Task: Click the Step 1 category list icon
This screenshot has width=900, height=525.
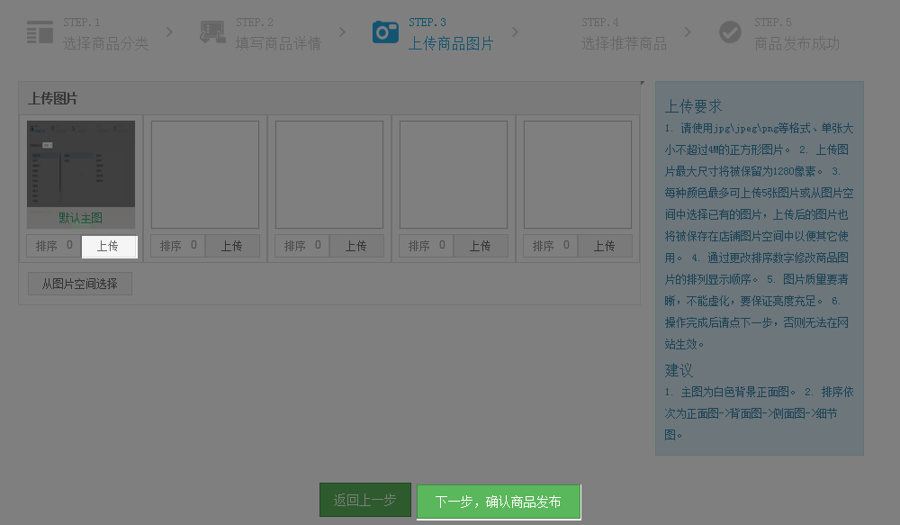Action: click(x=40, y=32)
